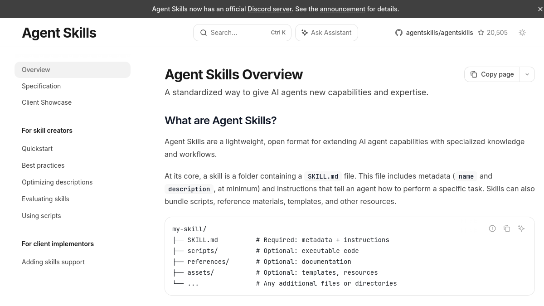Open the Discord server link in banner

click(270, 9)
